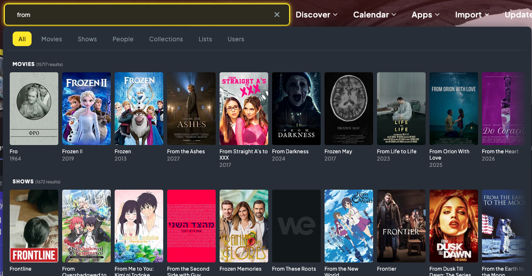Open the red From the Second Side poster
Image resolution: width=532 pixels, height=276 pixels.
(x=191, y=226)
